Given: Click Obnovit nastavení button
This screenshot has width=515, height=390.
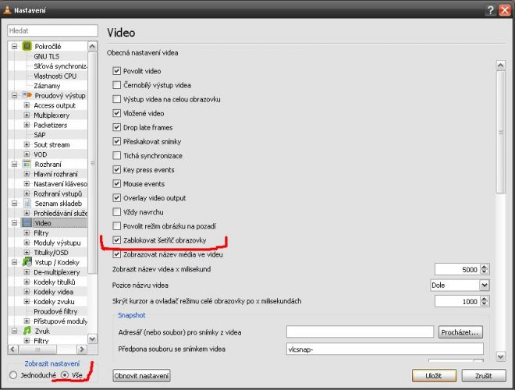Looking at the screenshot, I should [x=141, y=375].
